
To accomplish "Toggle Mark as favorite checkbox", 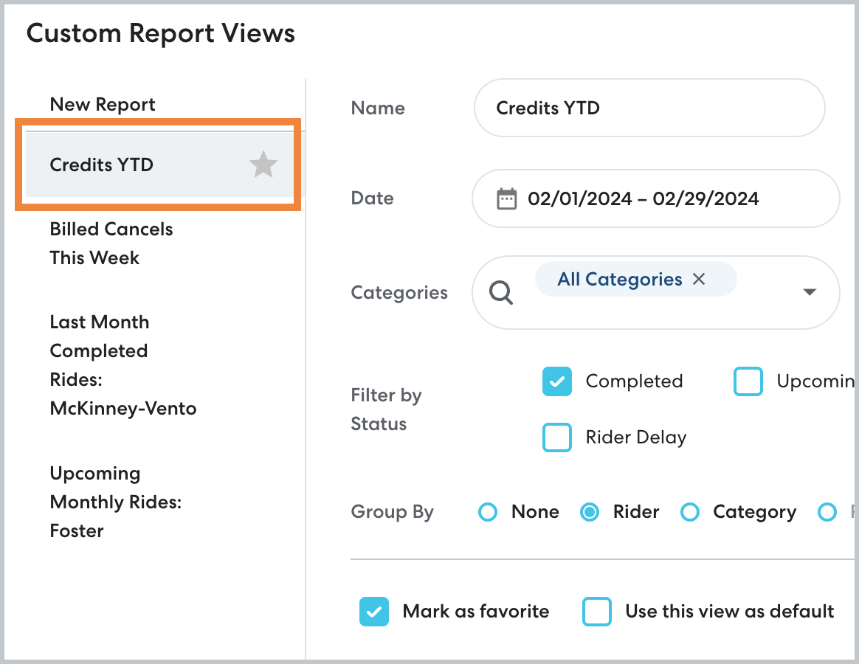I will tap(374, 612).
